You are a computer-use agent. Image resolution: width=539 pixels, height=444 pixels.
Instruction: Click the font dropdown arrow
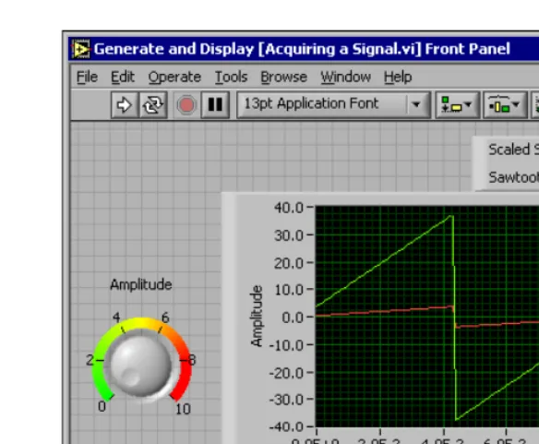click(416, 104)
